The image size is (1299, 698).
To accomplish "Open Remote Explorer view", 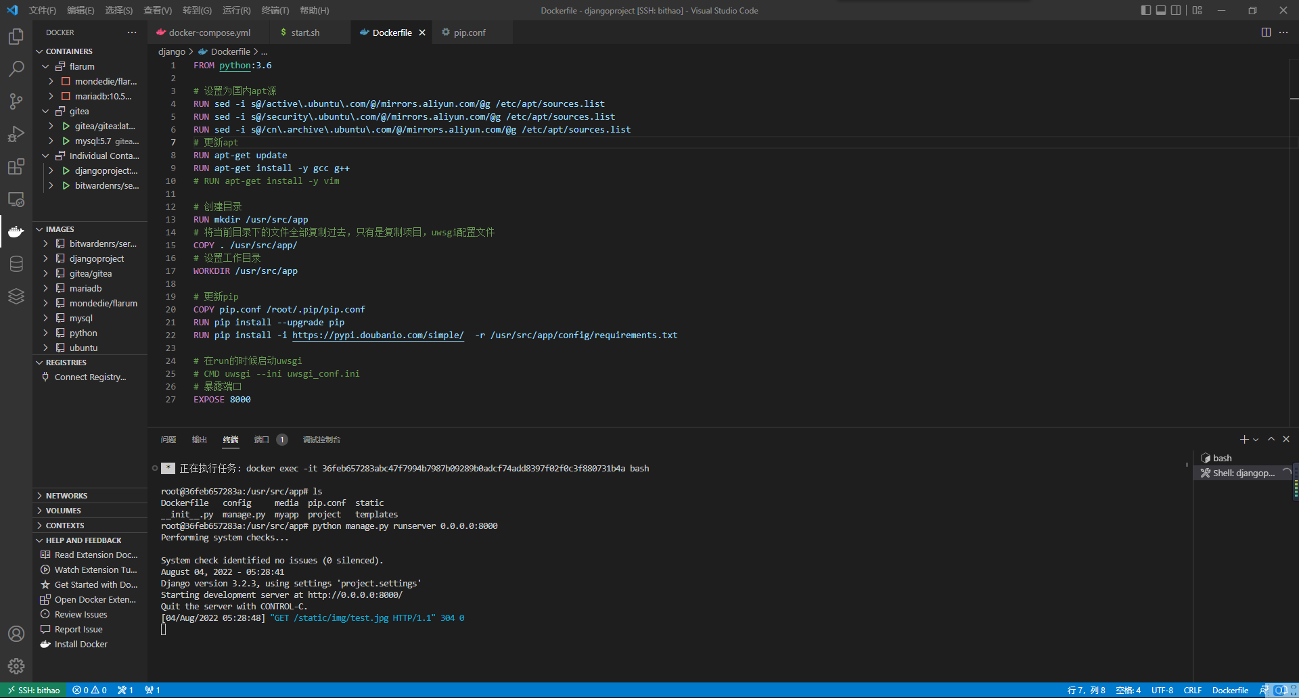I will (x=16, y=199).
